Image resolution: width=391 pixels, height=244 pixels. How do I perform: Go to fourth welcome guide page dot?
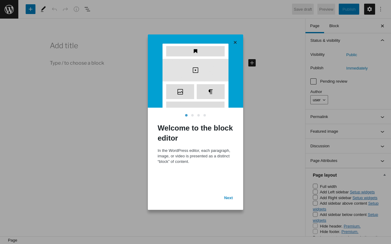205,115
